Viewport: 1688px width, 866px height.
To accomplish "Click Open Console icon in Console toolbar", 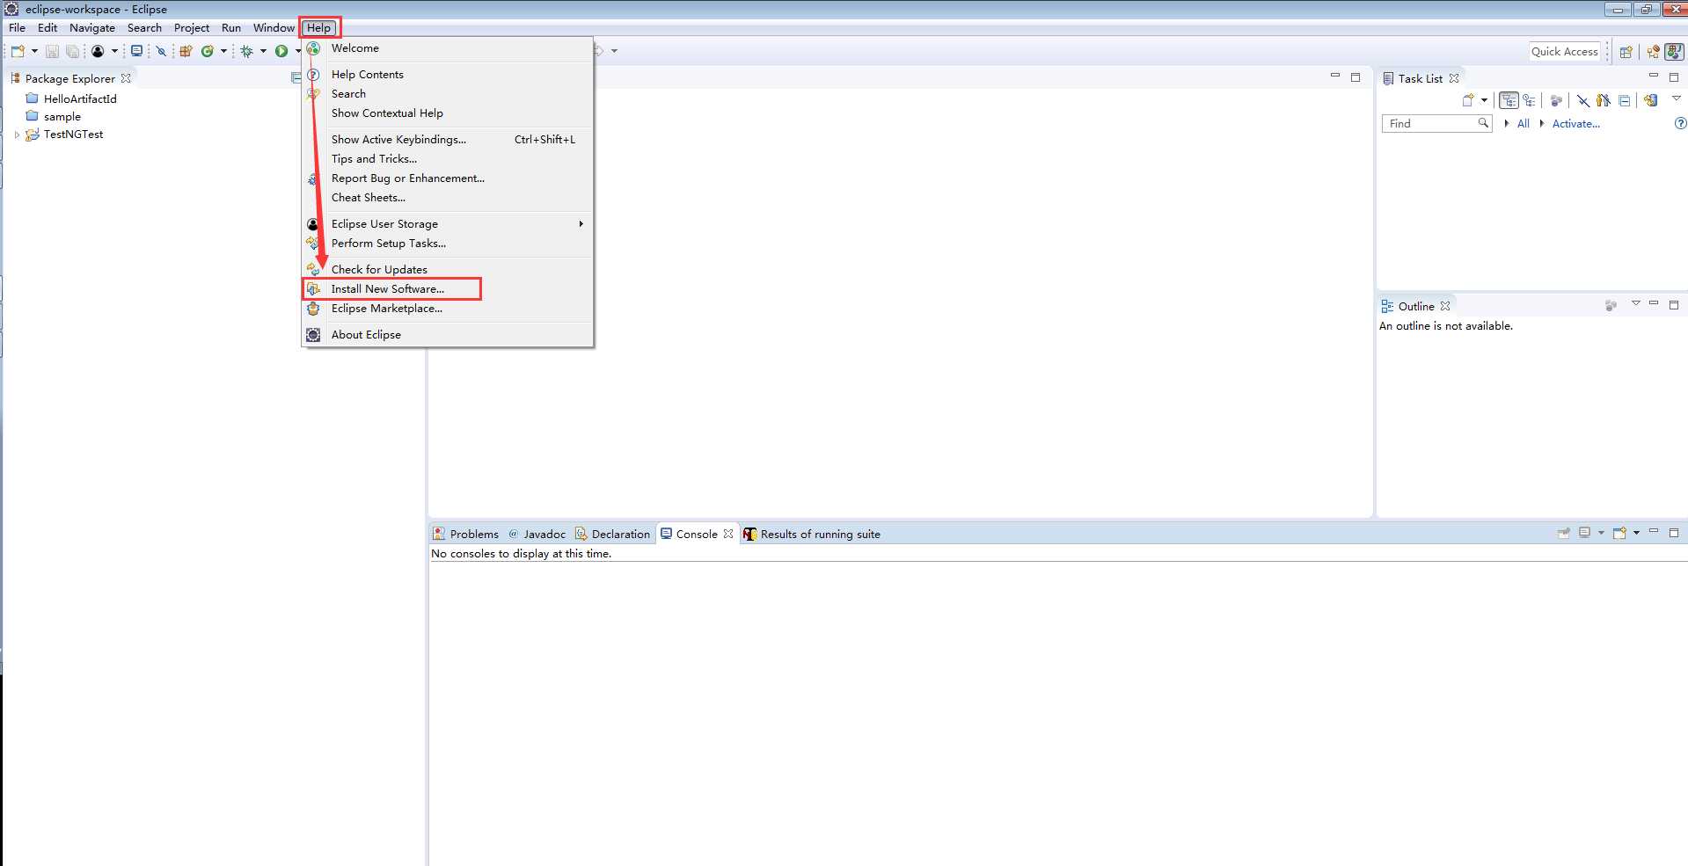I will click(1619, 533).
